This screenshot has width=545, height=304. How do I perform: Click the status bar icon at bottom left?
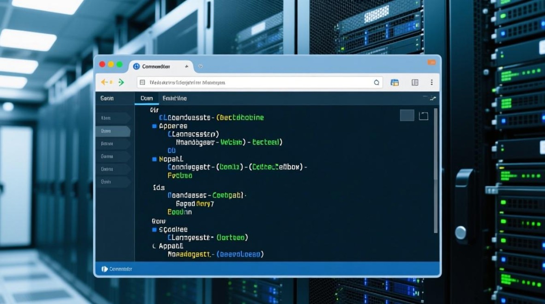(105, 269)
